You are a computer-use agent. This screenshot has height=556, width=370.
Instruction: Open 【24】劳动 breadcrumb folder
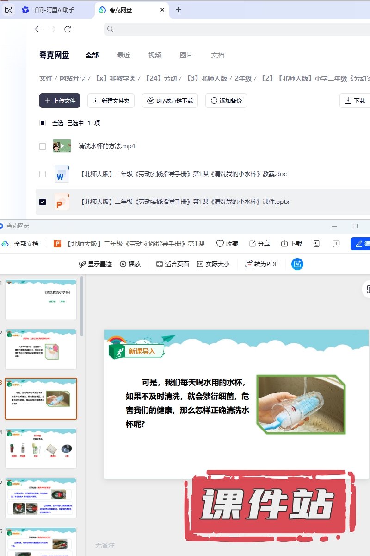point(160,78)
